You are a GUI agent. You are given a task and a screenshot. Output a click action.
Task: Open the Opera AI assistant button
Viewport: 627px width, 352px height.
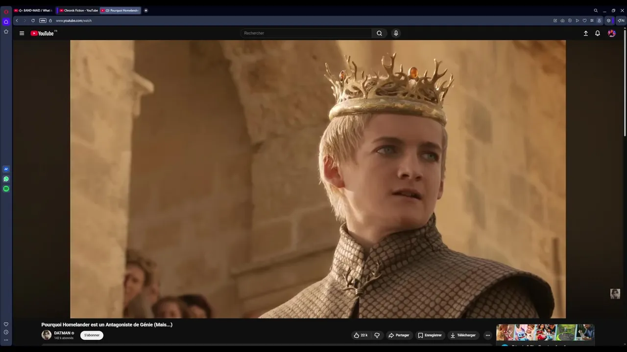click(x=621, y=21)
